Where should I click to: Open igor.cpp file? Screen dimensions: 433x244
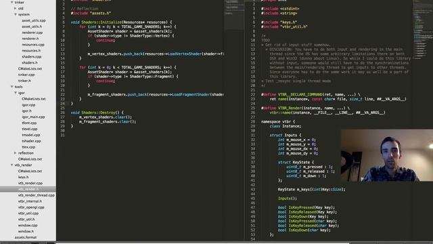coord(28,105)
